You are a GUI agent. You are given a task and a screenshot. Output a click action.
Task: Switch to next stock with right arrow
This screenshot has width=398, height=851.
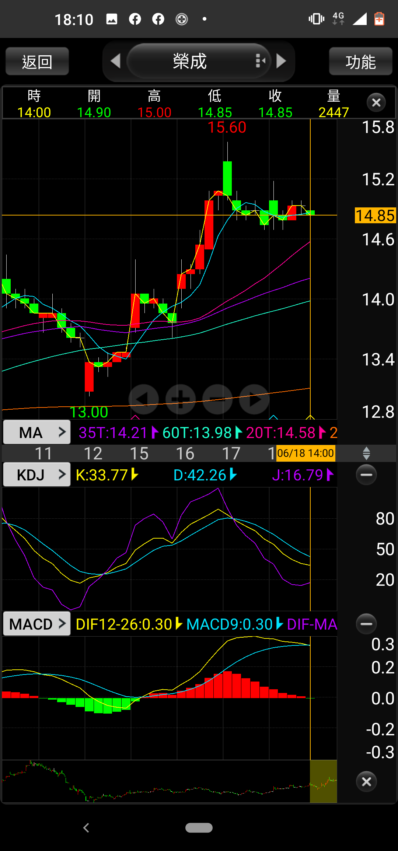point(281,61)
